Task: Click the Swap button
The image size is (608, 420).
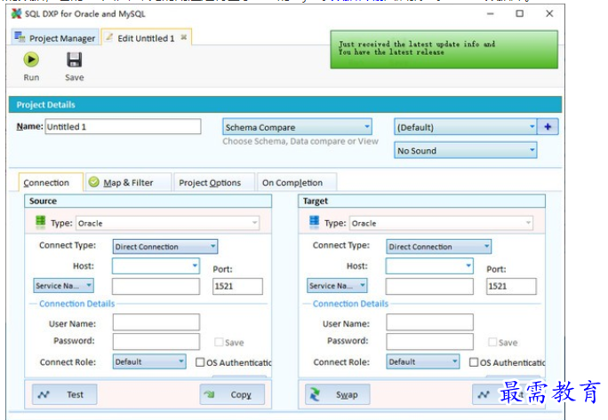Action: pos(338,394)
